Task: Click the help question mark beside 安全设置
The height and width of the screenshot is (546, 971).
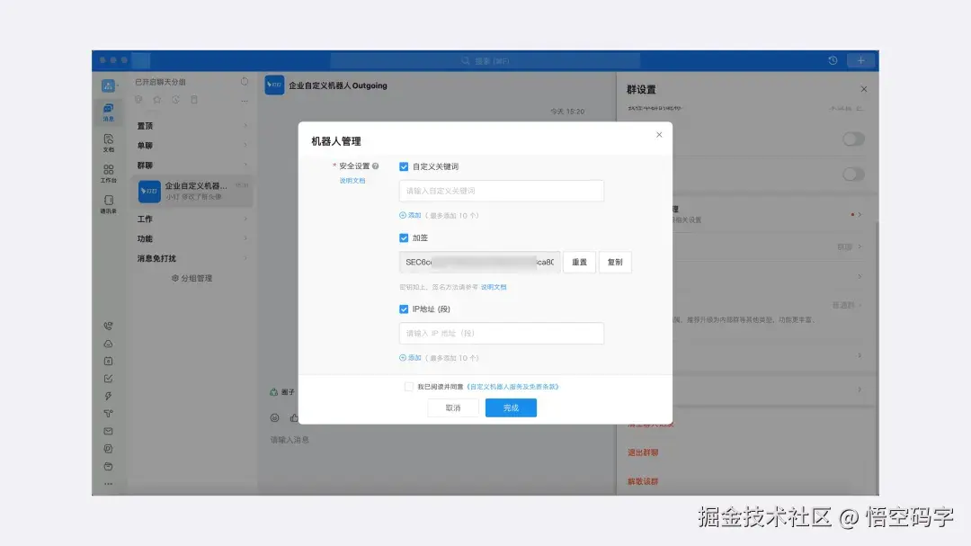Action: pyautogui.click(x=375, y=166)
